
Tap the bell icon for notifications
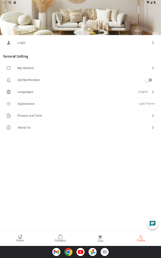coord(9,80)
